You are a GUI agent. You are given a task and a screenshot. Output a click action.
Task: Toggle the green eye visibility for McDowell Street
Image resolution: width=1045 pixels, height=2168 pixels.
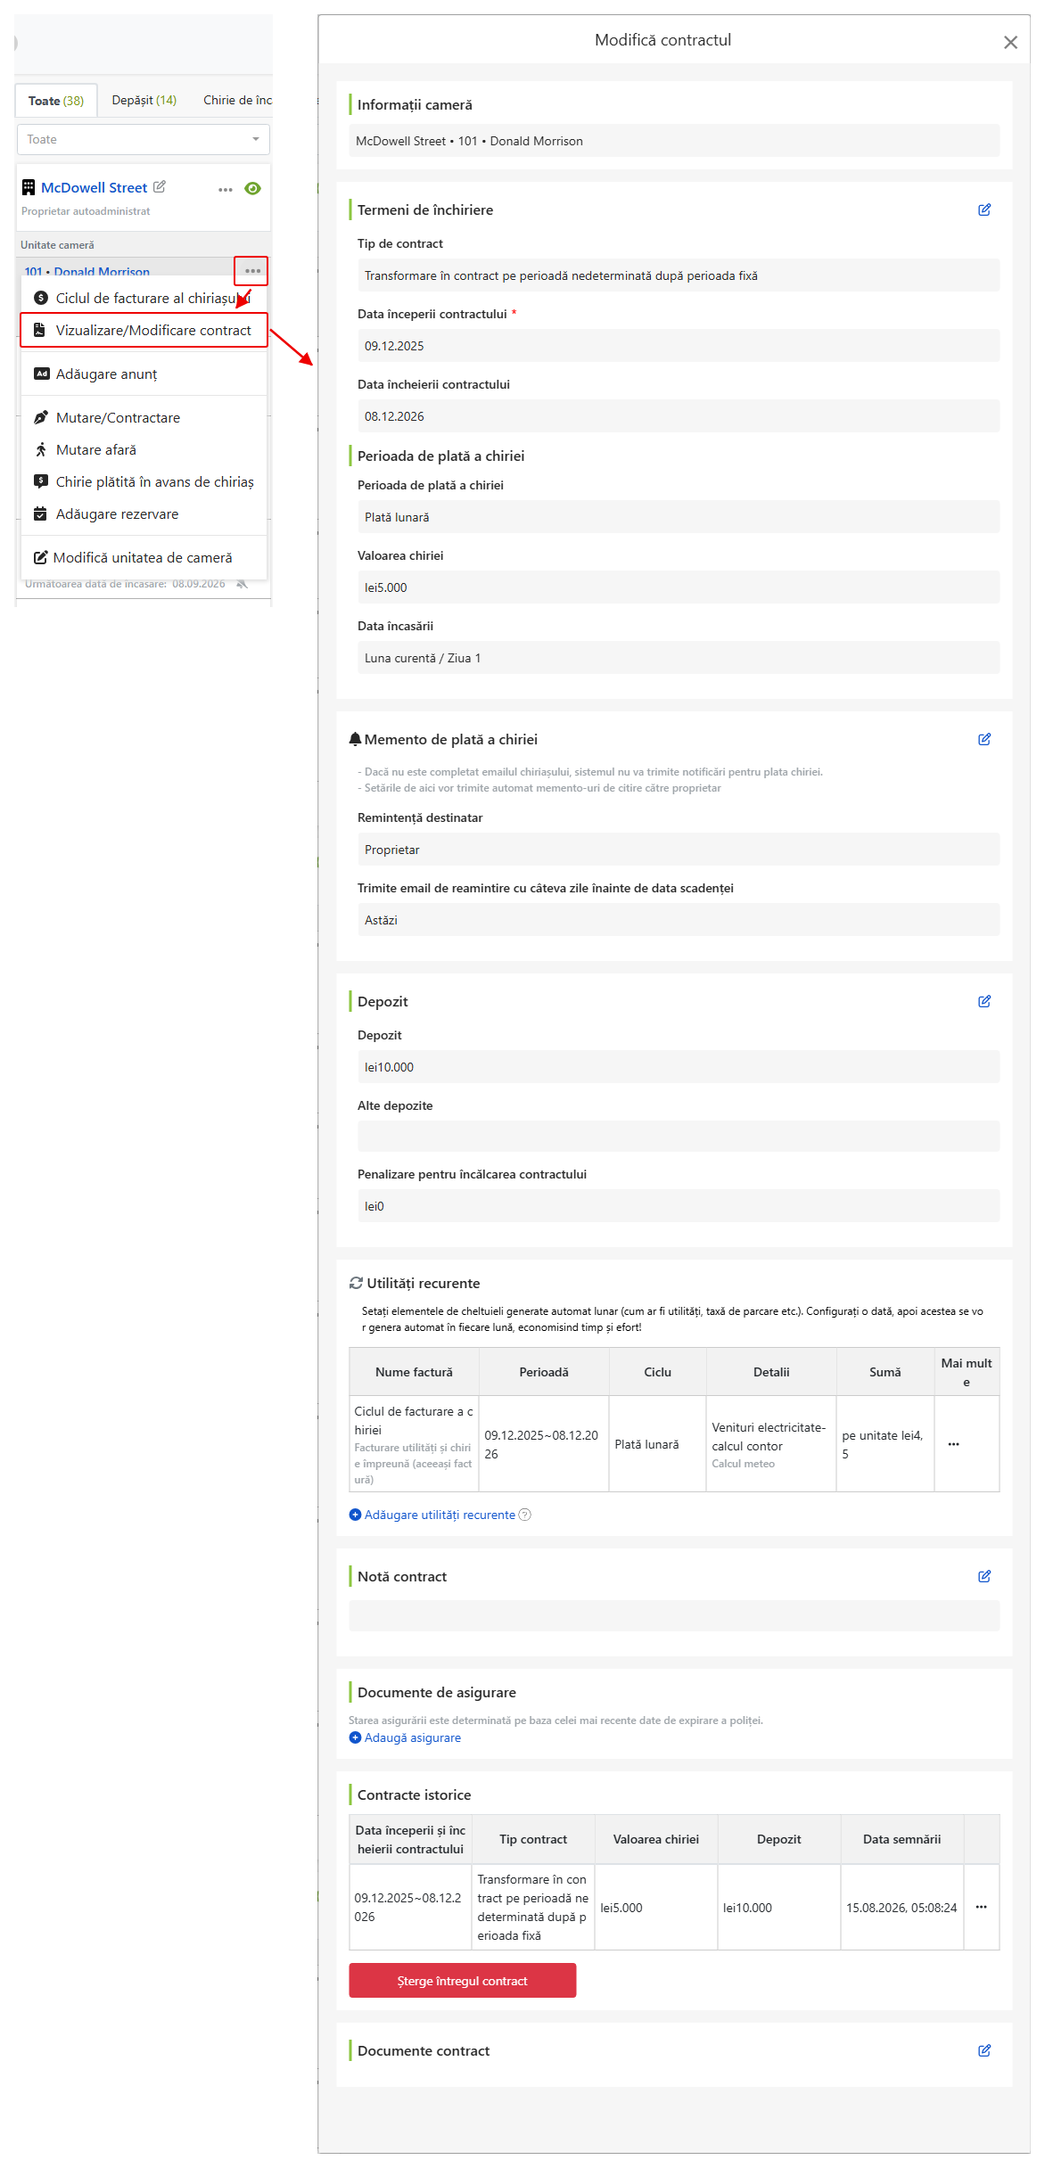(253, 188)
